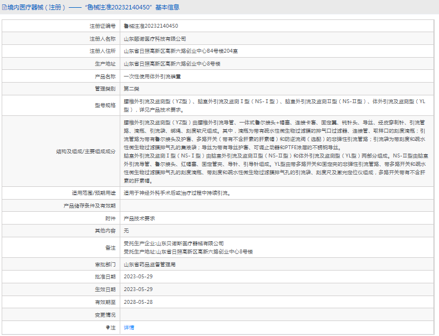Click the 管理类别 label
Screen dimensions: 439x336
105,89
